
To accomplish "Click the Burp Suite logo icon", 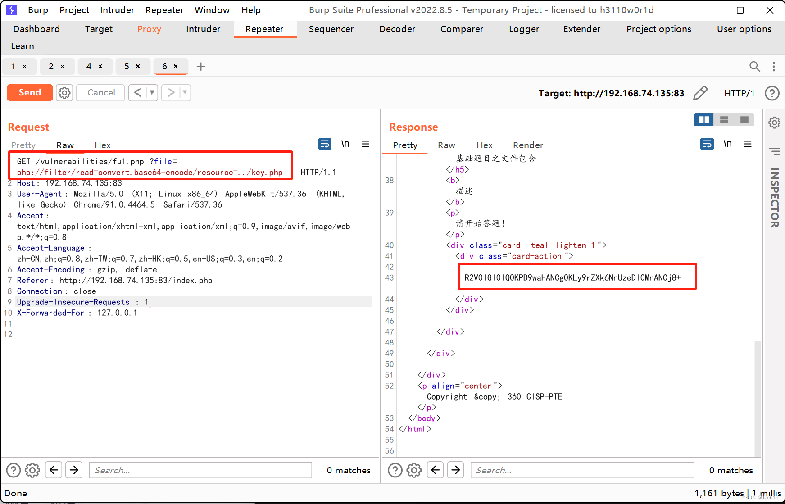I will pyautogui.click(x=11, y=9).
